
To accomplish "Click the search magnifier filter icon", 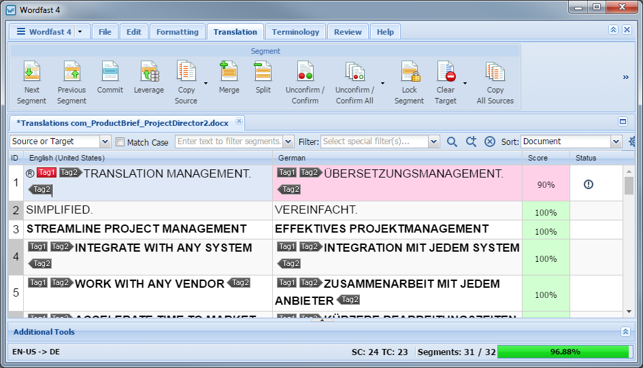I will 452,141.
